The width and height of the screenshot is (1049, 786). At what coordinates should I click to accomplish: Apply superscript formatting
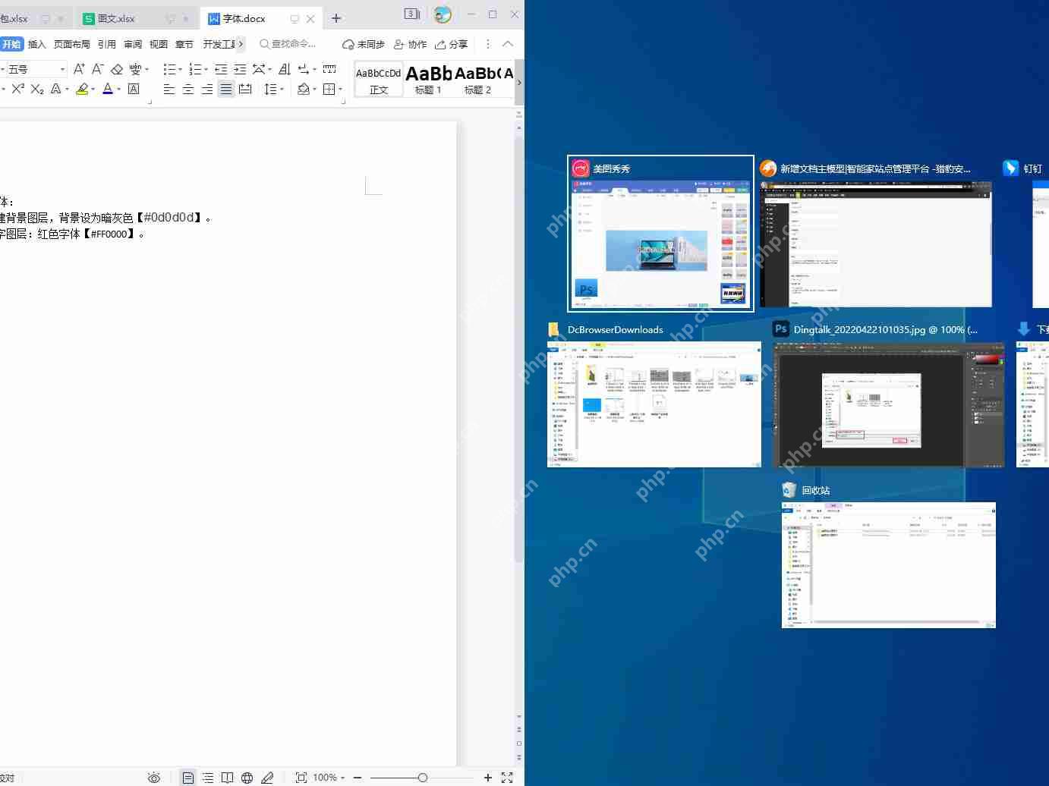click(x=19, y=89)
